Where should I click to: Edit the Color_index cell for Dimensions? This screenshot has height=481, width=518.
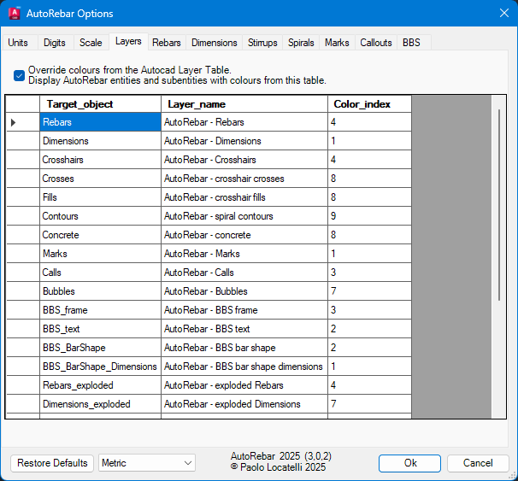click(368, 141)
